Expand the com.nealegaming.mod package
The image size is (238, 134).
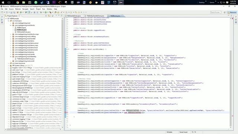11,23
